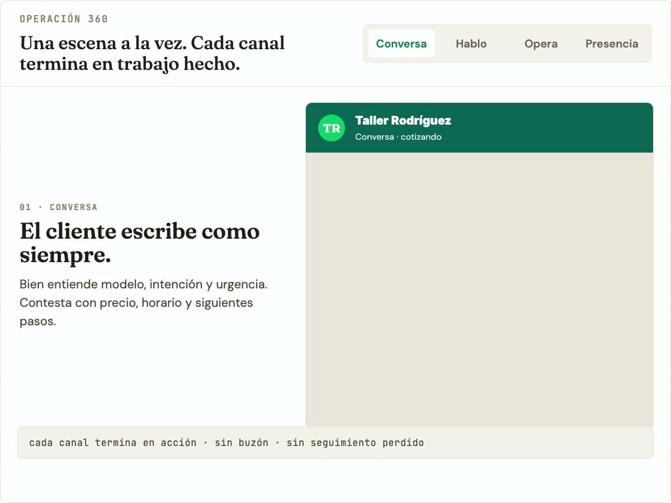
Task: Click inside the empty beige chat area
Action: pos(479,290)
